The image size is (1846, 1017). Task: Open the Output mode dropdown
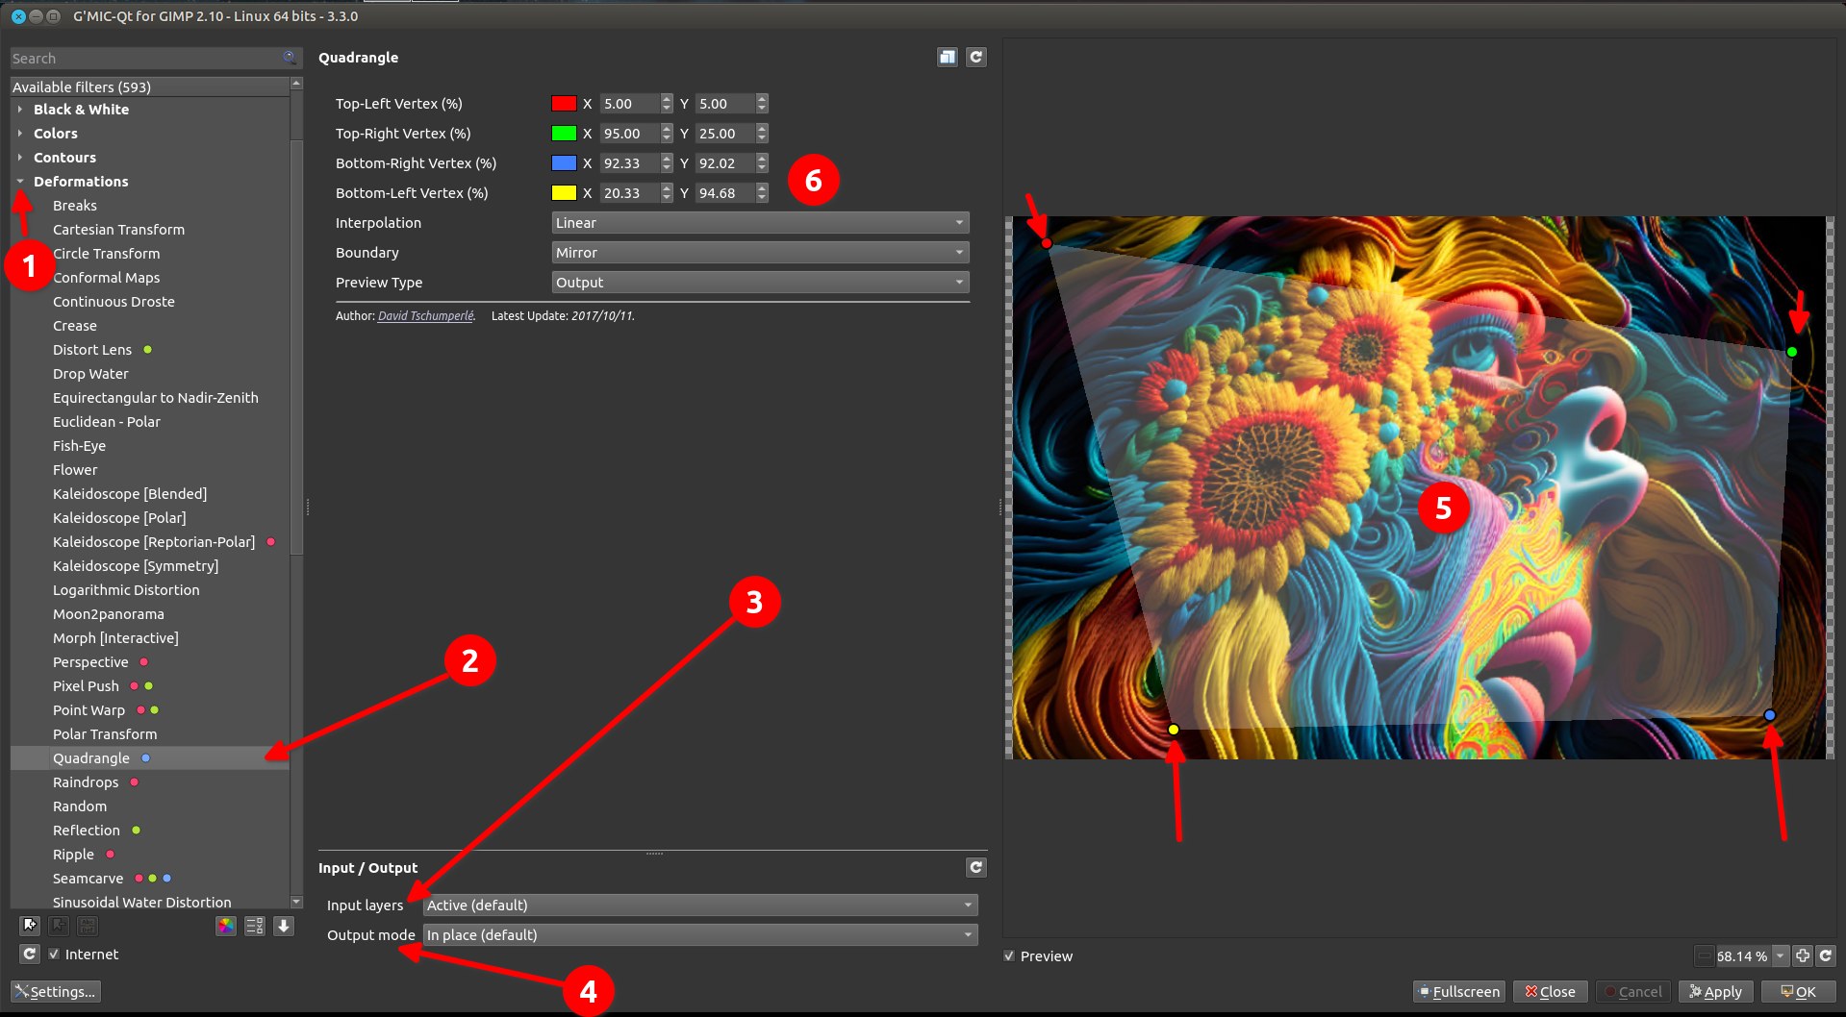(x=699, y=935)
